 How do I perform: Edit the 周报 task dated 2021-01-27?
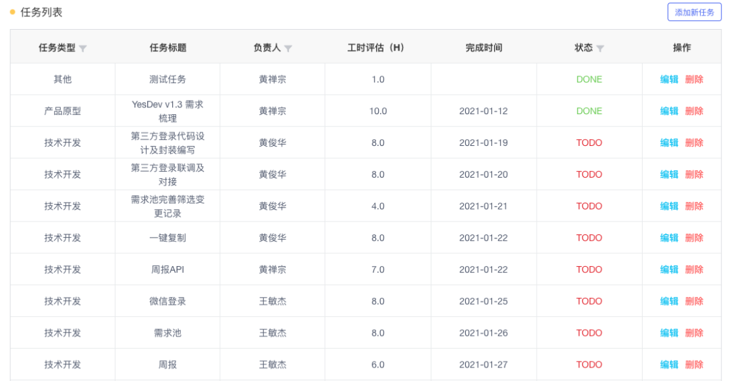pyautogui.click(x=669, y=364)
